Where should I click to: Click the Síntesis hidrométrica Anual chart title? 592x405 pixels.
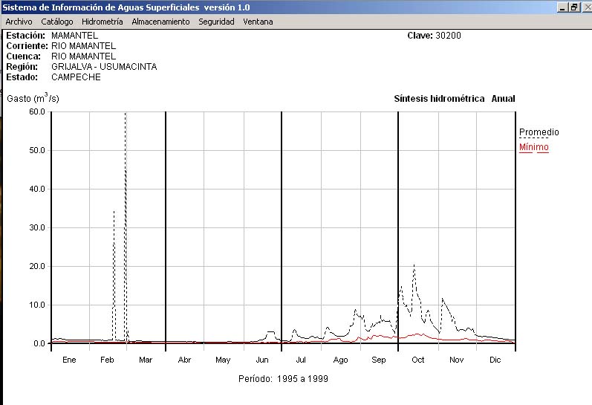[x=454, y=99]
